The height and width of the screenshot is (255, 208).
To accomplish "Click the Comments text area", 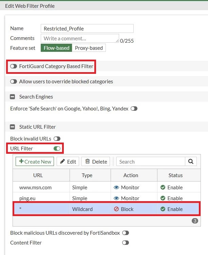I will 80,38.
